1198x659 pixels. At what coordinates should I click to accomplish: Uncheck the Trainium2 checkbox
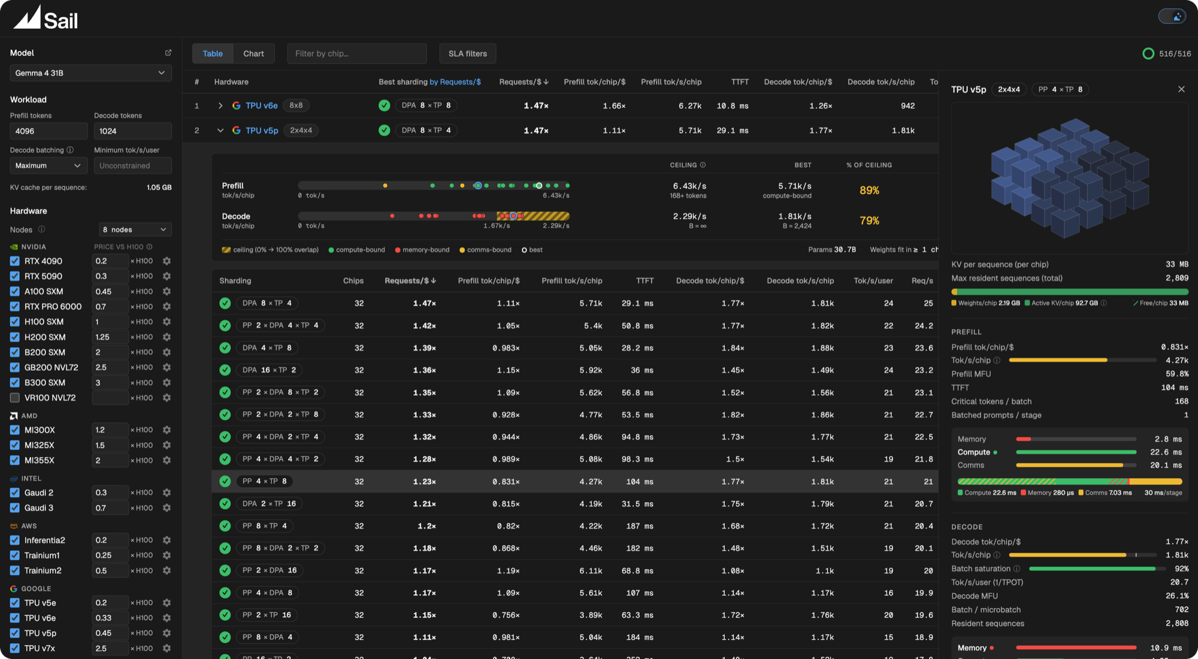coord(15,570)
